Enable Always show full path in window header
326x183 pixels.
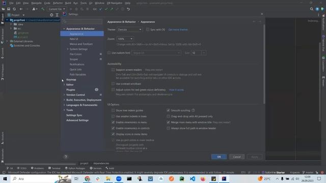pos(168,128)
